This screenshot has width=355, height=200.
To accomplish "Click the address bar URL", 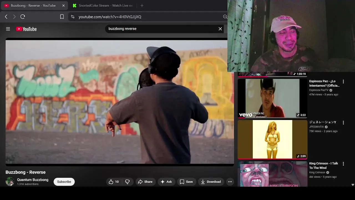I will click(x=110, y=17).
